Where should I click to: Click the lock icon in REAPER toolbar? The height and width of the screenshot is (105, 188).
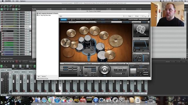pyautogui.click(x=19, y=9)
